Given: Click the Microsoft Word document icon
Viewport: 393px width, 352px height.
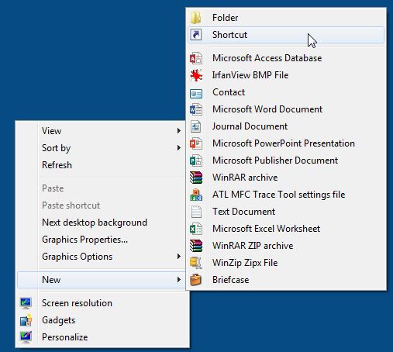Looking at the screenshot, I should coord(196,109).
